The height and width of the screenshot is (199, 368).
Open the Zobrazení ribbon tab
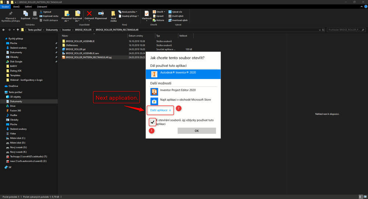tap(42, 7)
